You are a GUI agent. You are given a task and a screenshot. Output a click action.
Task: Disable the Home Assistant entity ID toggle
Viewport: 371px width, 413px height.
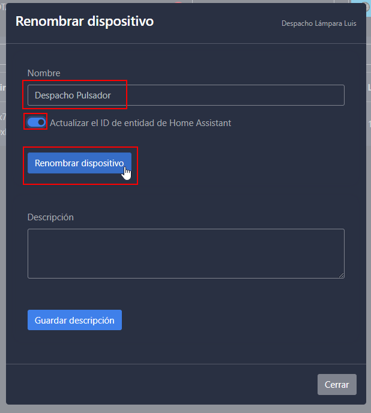37,122
